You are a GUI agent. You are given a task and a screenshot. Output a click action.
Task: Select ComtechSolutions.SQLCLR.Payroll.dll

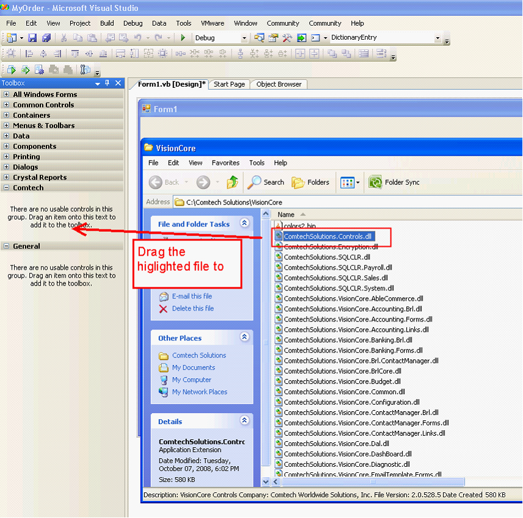tap(337, 267)
